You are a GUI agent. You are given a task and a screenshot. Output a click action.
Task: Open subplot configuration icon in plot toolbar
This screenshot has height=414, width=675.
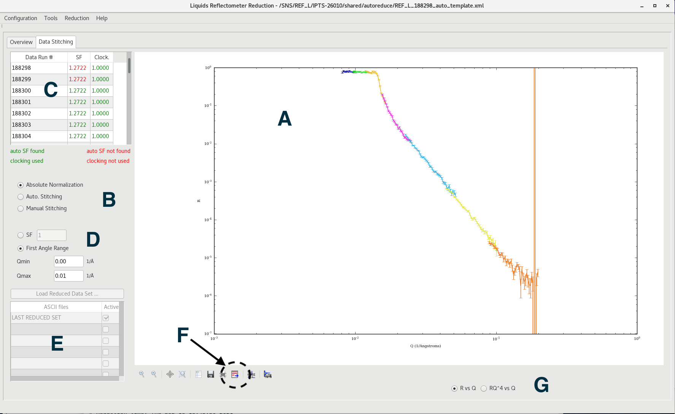[x=199, y=374]
